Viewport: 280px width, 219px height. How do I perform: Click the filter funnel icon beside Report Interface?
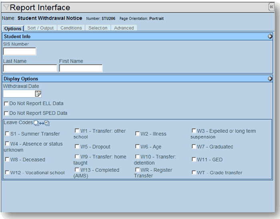tap(6, 7)
